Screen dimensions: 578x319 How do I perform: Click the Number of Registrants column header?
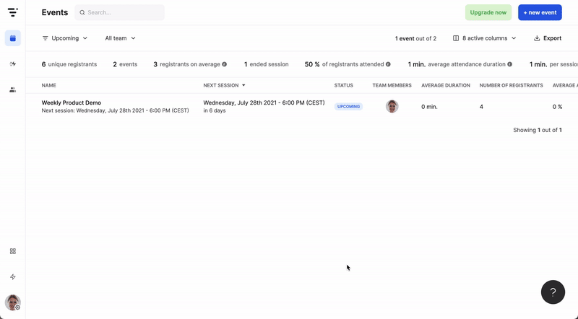click(511, 85)
